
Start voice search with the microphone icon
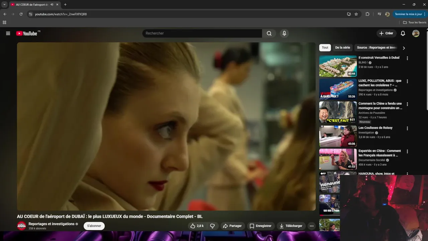(284, 33)
